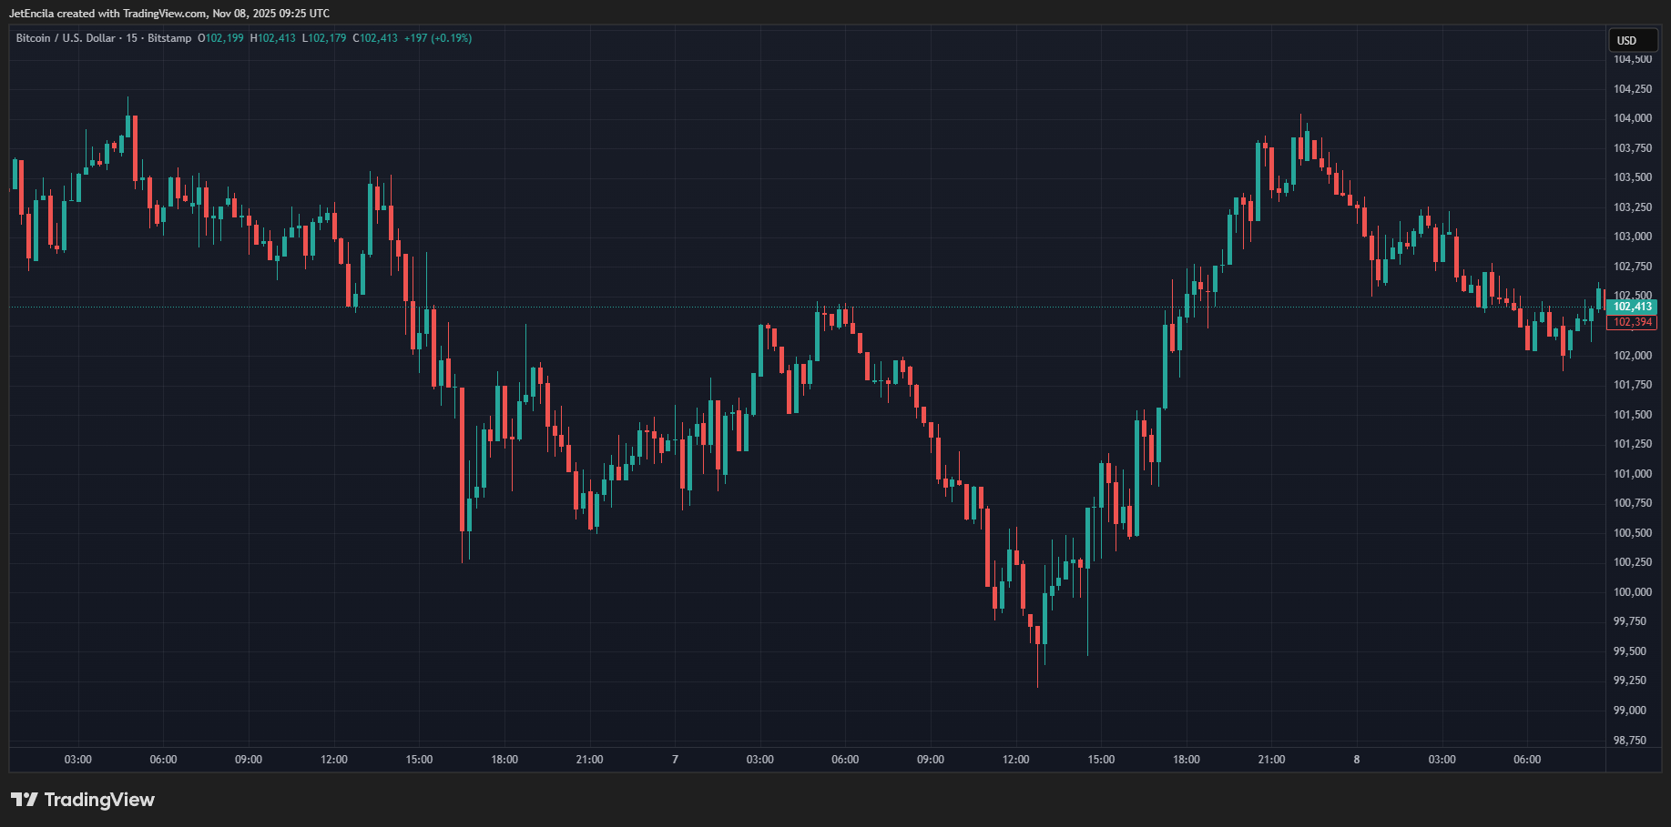Screen dimensions: 1671x827
Task: Click the 104,000 price axis label
Action: click(1632, 118)
